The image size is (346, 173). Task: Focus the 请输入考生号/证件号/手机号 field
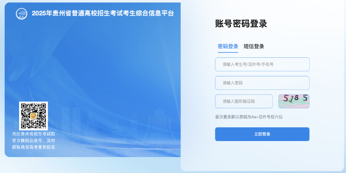tap(262, 64)
